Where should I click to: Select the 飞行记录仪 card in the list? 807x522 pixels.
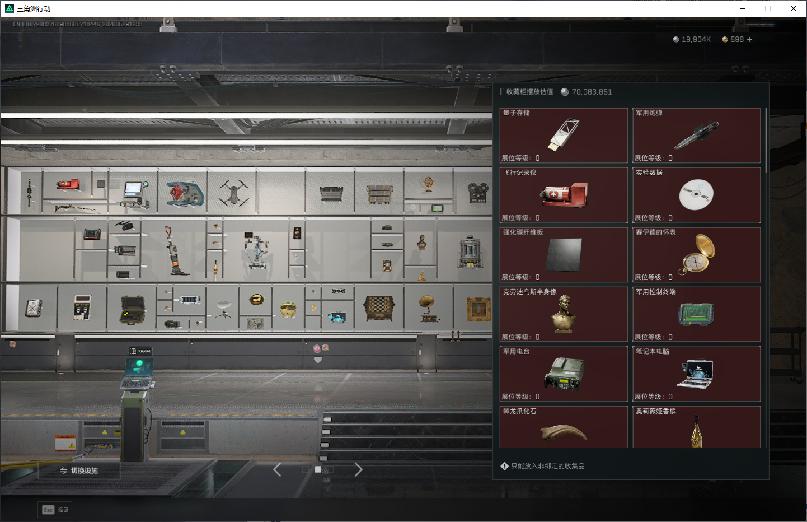point(564,195)
